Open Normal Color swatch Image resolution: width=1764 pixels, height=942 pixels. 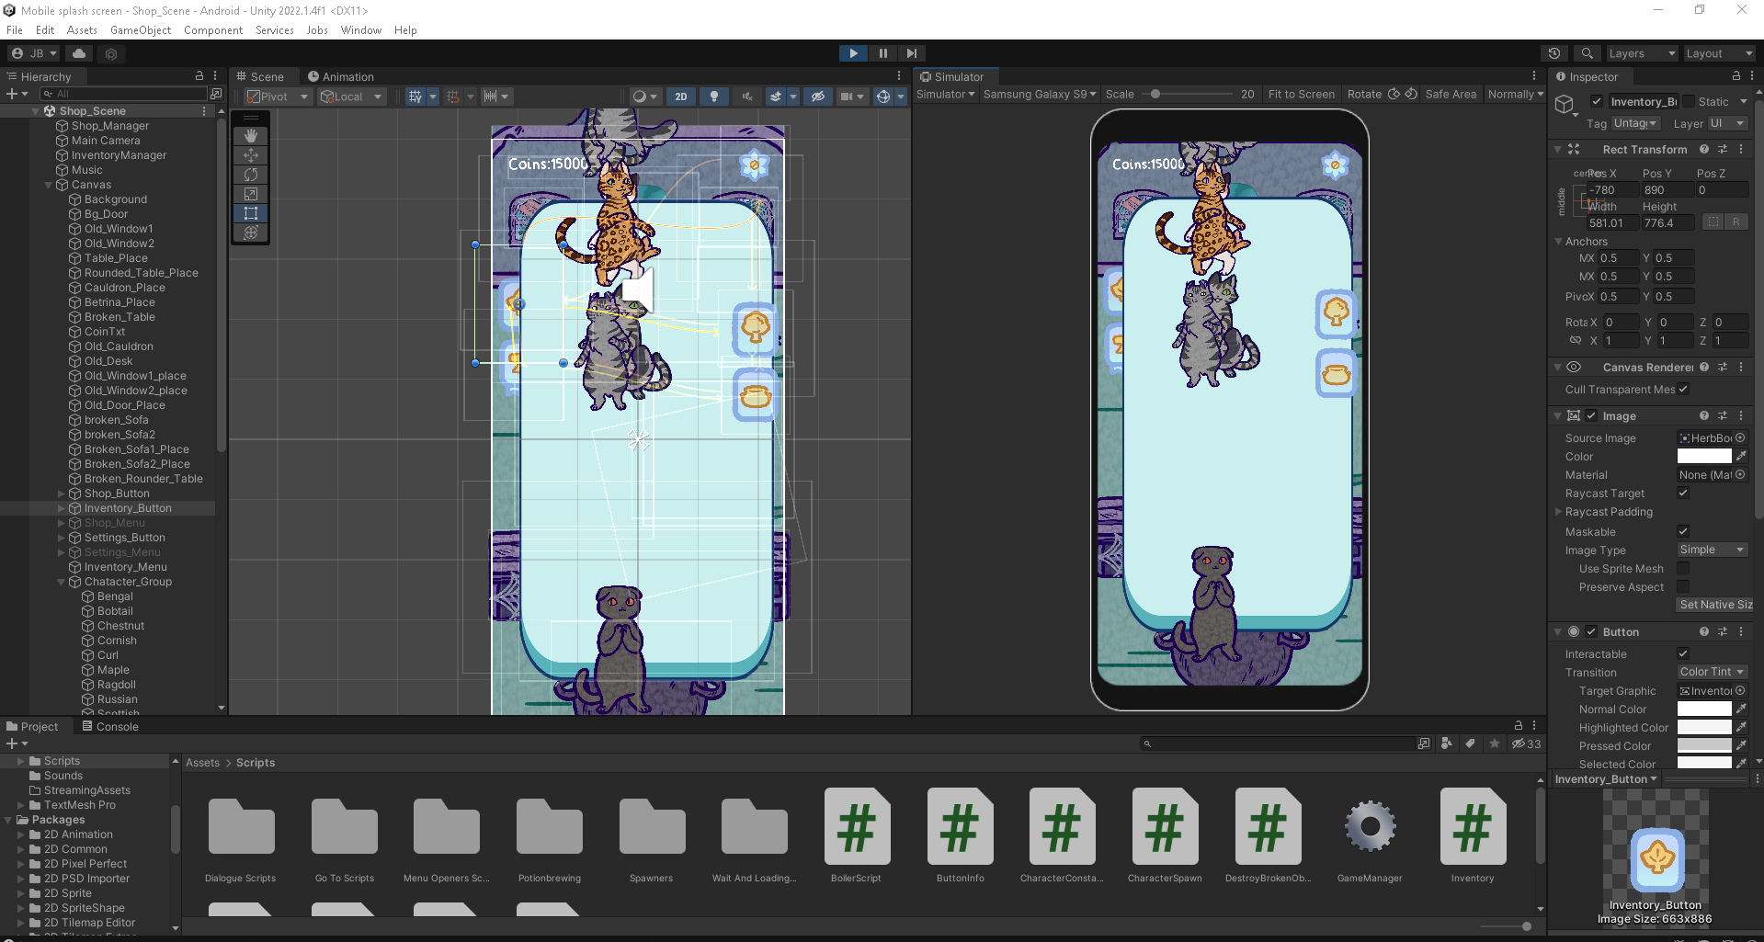1704,709
